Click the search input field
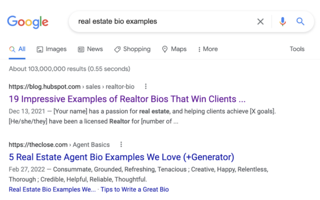The height and width of the screenshot is (200, 320). point(162,22)
